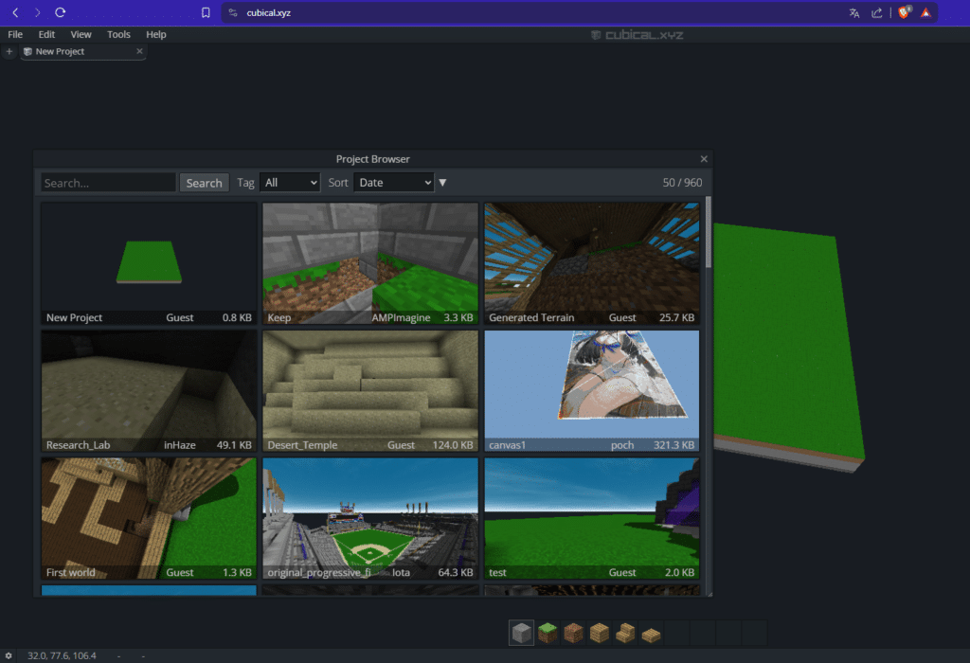
Task: Open the Research_Lab project thumbnail
Action: tap(149, 391)
